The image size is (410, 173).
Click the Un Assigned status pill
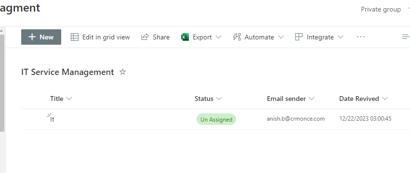(x=216, y=119)
